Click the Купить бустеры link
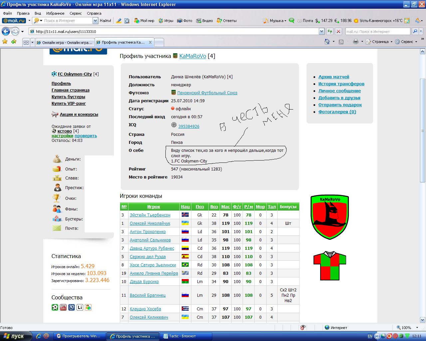 point(68,97)
